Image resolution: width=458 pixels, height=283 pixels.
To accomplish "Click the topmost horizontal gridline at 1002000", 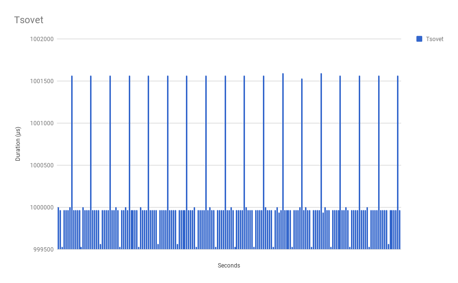I will [229, 39].
